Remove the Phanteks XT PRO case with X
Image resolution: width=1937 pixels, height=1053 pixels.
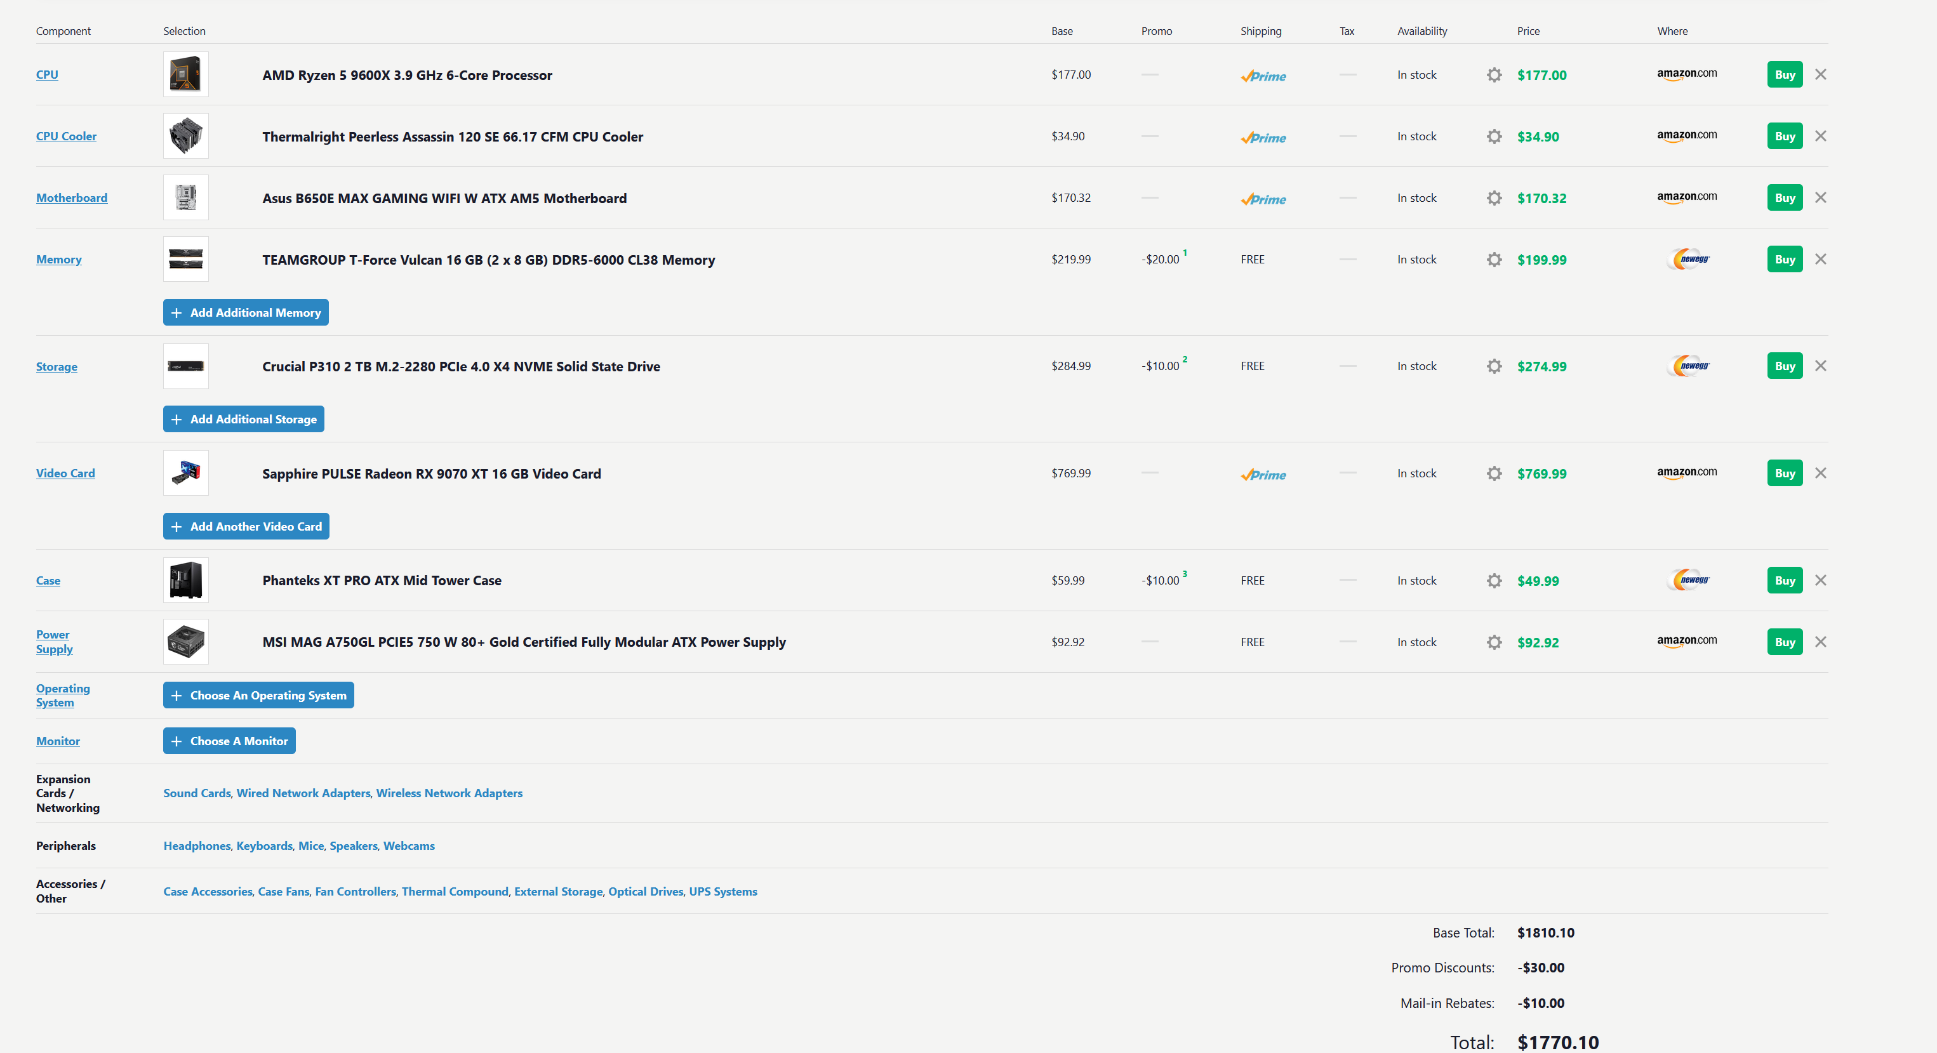tap(1820, 580)
